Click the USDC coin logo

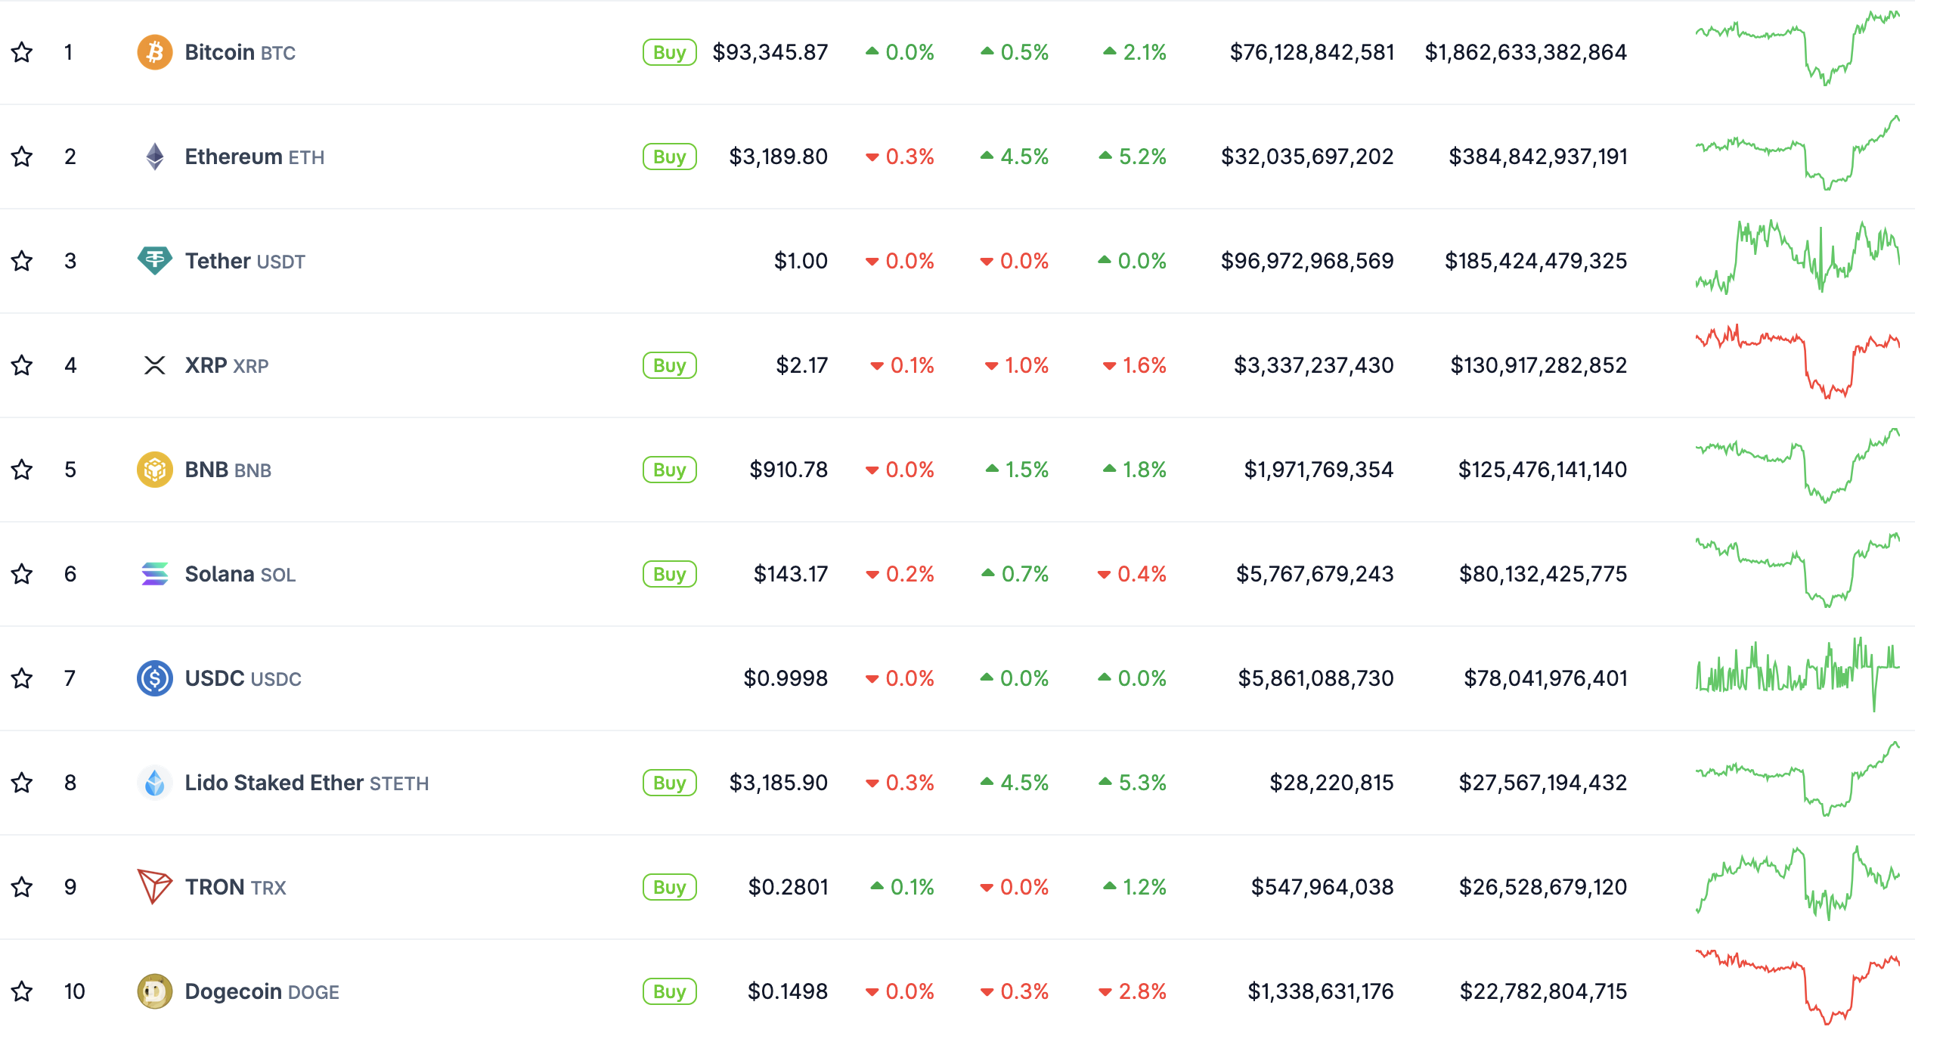155,678
